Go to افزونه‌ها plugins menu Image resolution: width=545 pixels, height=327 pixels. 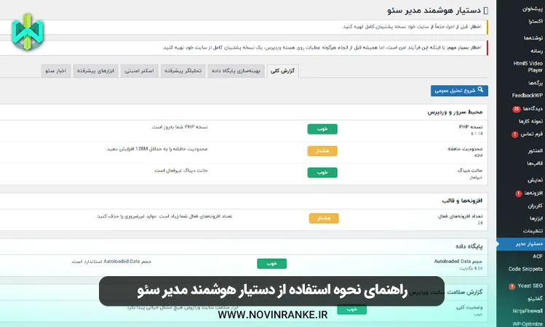coord(533,193)
